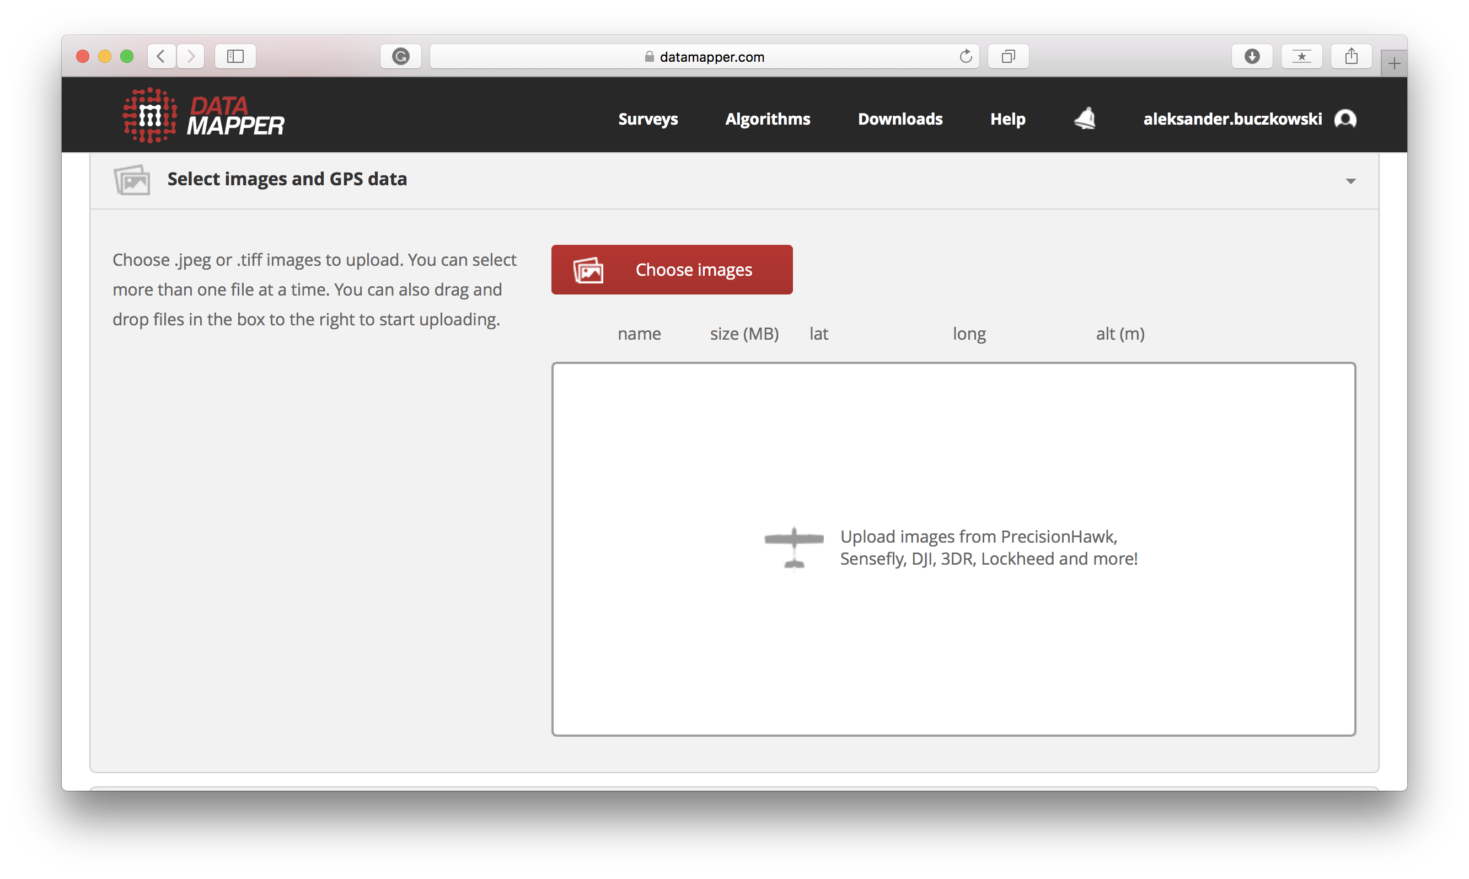Open the Algorithms menu
The height and width of the screenshot is (879, 1469).
768,119
